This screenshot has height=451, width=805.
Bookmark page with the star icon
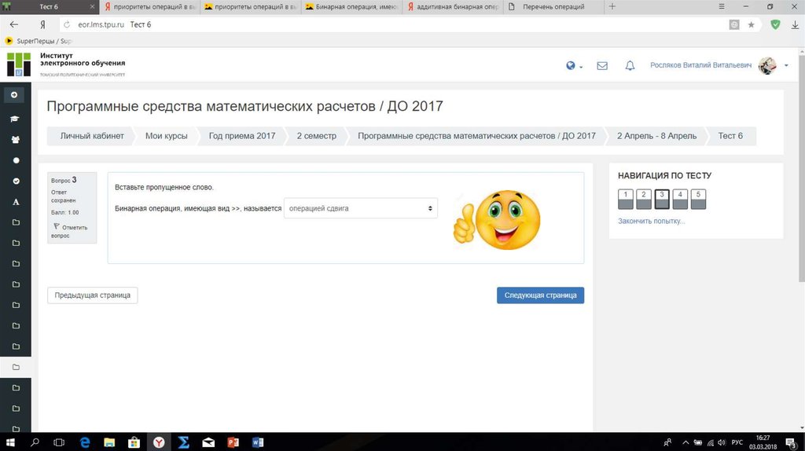751,24
